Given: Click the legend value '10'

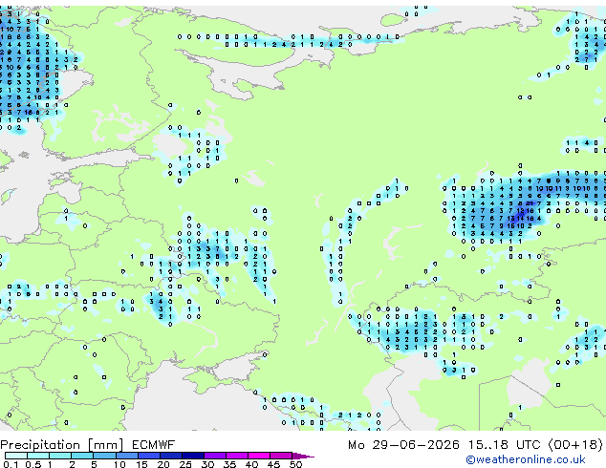Looking at the screenshot, I should [119, 464].
